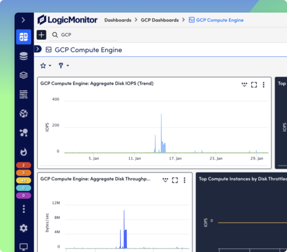Screen dimensions: 287x252
Task: Click the 17. Jan axis label
Action: (175, 158)
